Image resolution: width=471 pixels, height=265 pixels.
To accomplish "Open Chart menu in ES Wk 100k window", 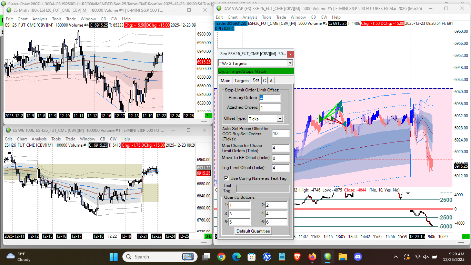I will (x=22, y=139).
